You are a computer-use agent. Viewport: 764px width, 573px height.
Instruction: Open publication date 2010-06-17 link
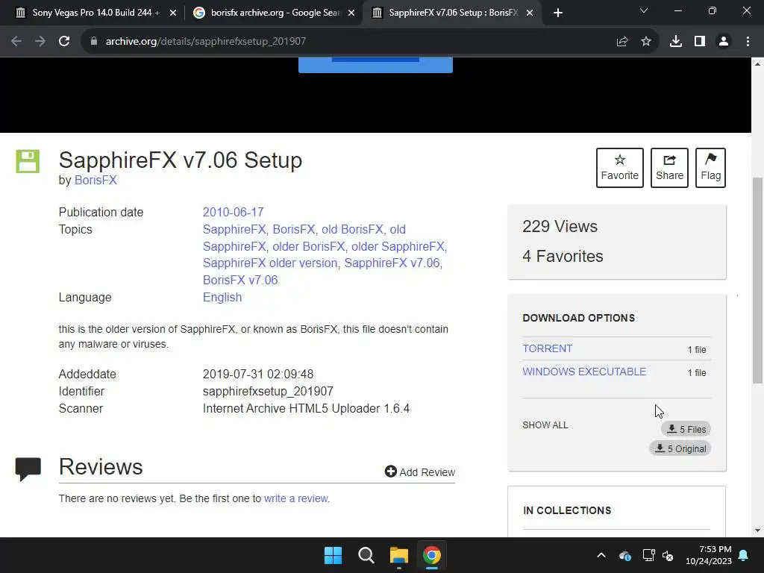point(233,213)
